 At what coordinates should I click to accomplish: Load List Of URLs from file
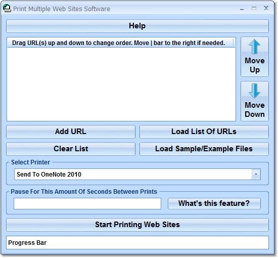204,132
